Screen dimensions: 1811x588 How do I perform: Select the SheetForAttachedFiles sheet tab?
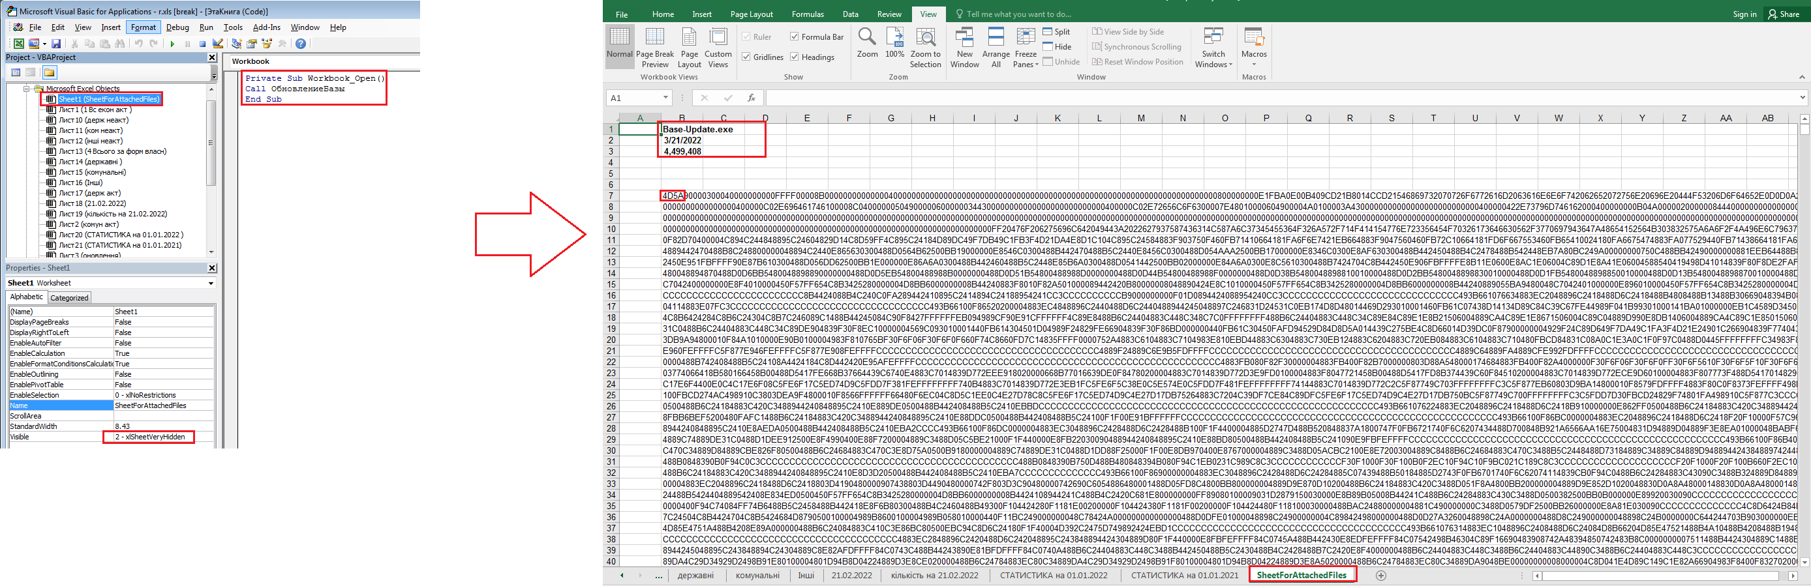pos(1301,575)
